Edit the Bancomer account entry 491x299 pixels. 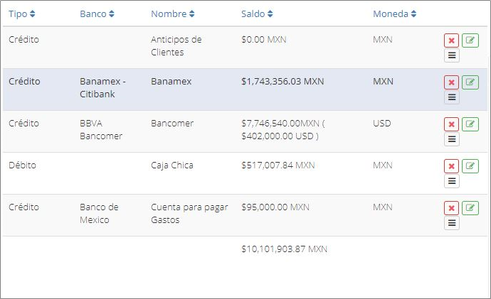470,124
